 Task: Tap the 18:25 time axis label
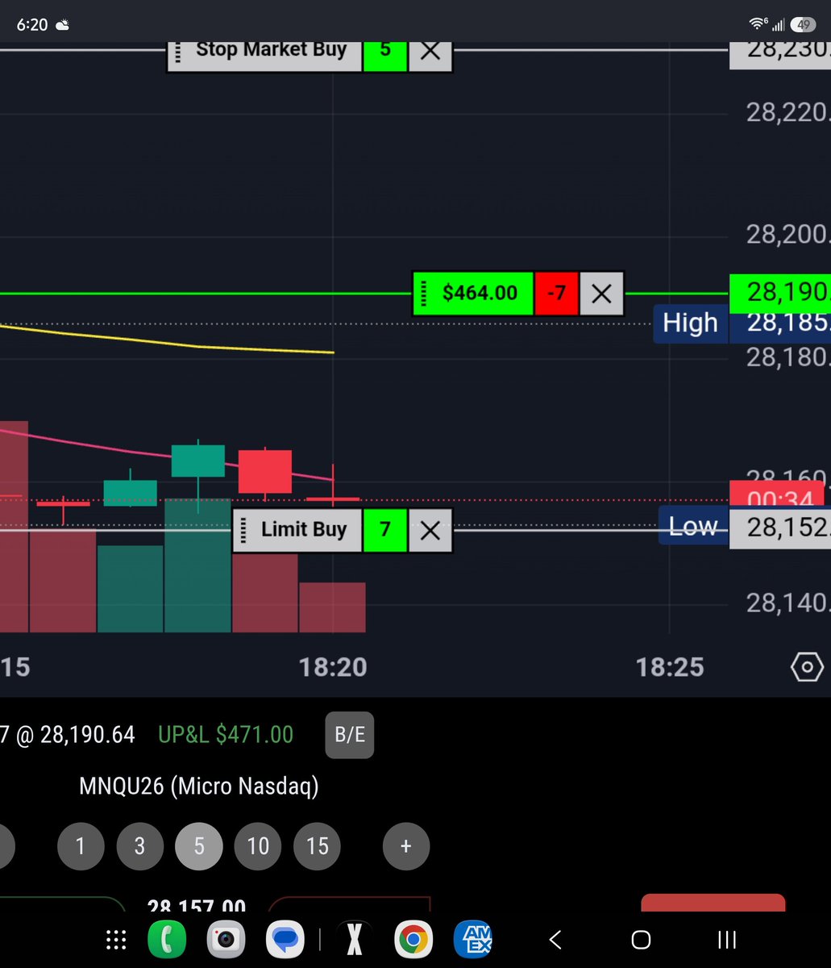click(670, 667)
